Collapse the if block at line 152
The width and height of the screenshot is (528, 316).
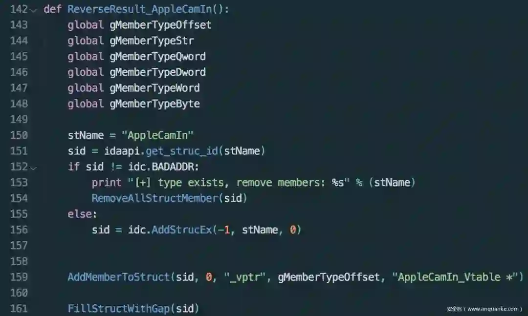tap(34, 168)
